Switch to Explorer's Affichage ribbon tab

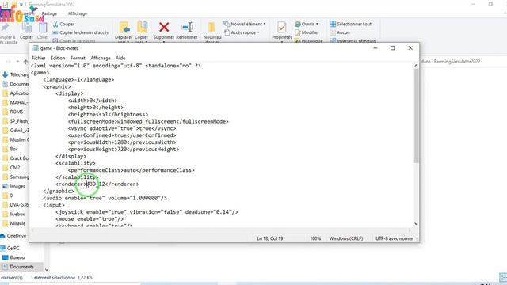[x=78, y=13]
